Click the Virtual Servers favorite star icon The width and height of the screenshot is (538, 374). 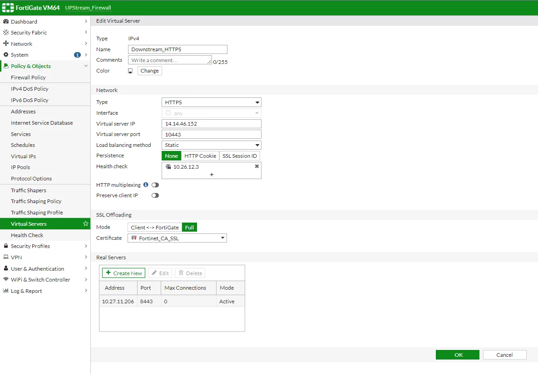tap(85, 223)
